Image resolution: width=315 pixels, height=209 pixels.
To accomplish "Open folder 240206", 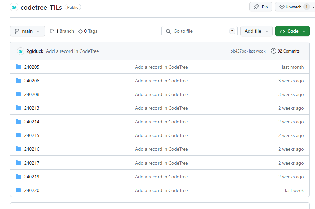I will tap(32, 81).
